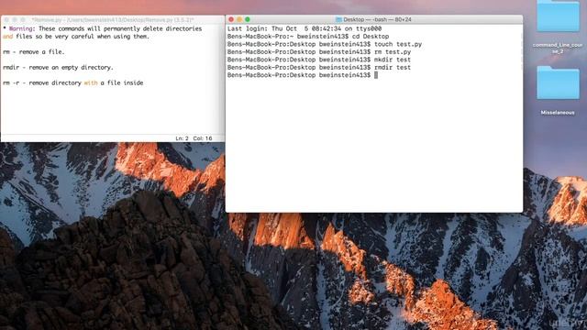The width and height of the screenshot is (587, 330).
Task: Click the 'cd Desktop' command line in Terminal
Action: (x=308, y=37)
